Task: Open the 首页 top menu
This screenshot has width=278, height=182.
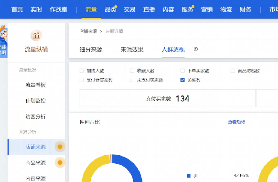Action: [x=17, y=9]
